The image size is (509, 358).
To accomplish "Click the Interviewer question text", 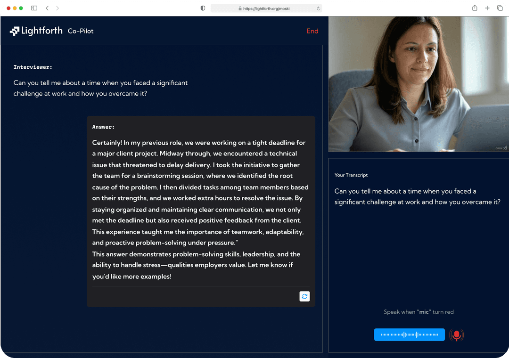I will (100, 88).
